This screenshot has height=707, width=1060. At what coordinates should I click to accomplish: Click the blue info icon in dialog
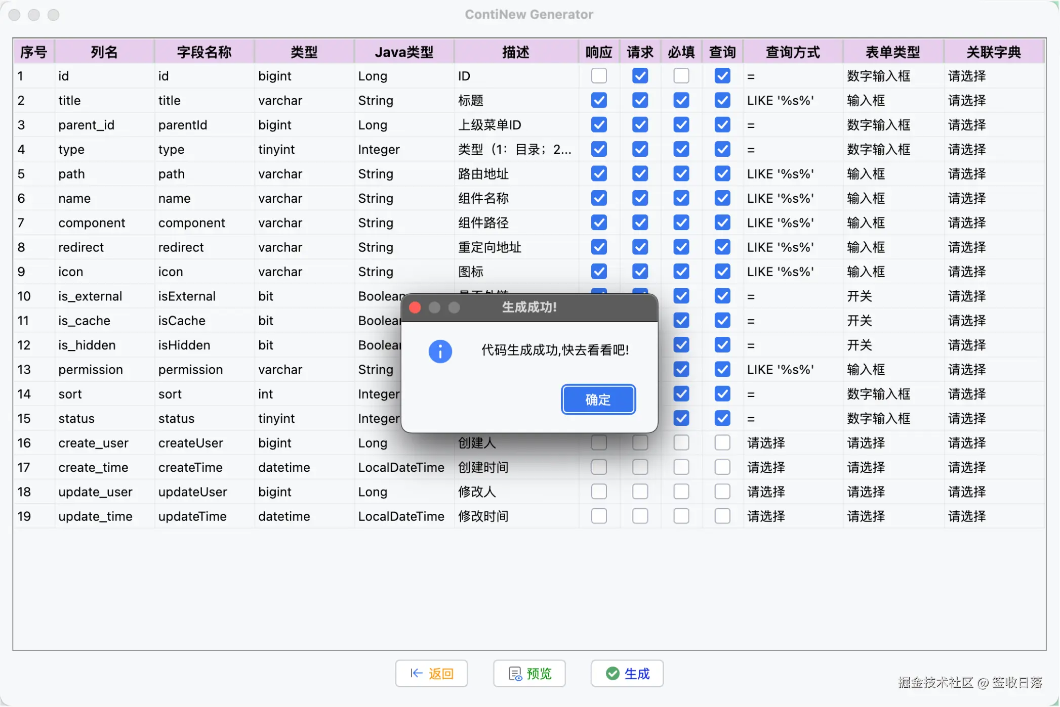(440, 351)
